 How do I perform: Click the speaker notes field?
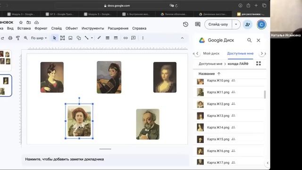tap(105, 160)
